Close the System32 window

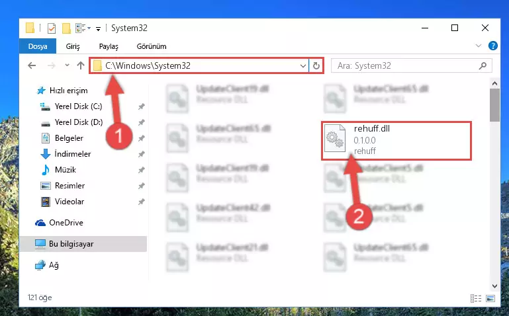click(485, 28)
